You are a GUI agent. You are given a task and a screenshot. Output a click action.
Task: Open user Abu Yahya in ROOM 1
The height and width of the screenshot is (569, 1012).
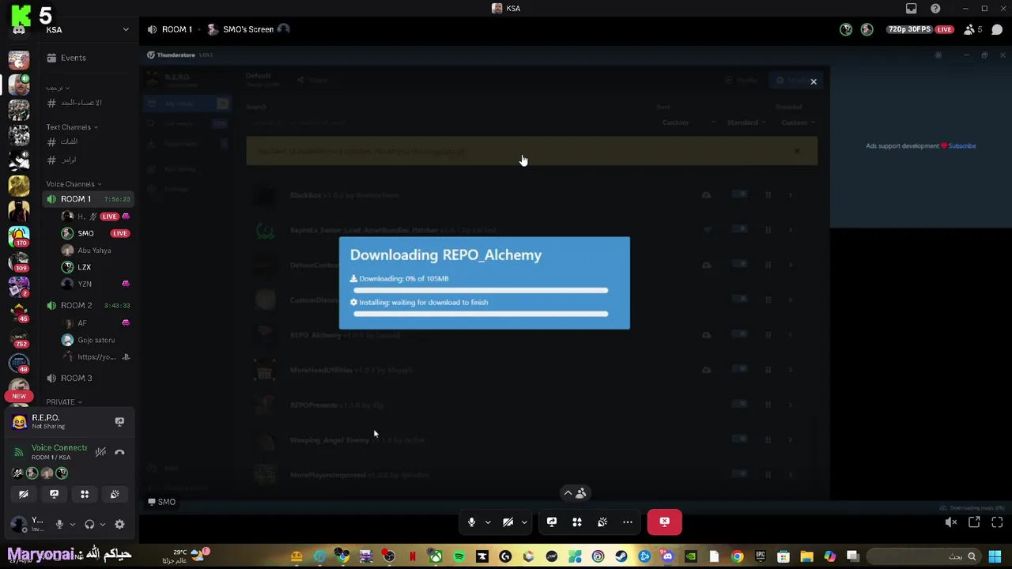pyautogui.click(x=94, y=251)
